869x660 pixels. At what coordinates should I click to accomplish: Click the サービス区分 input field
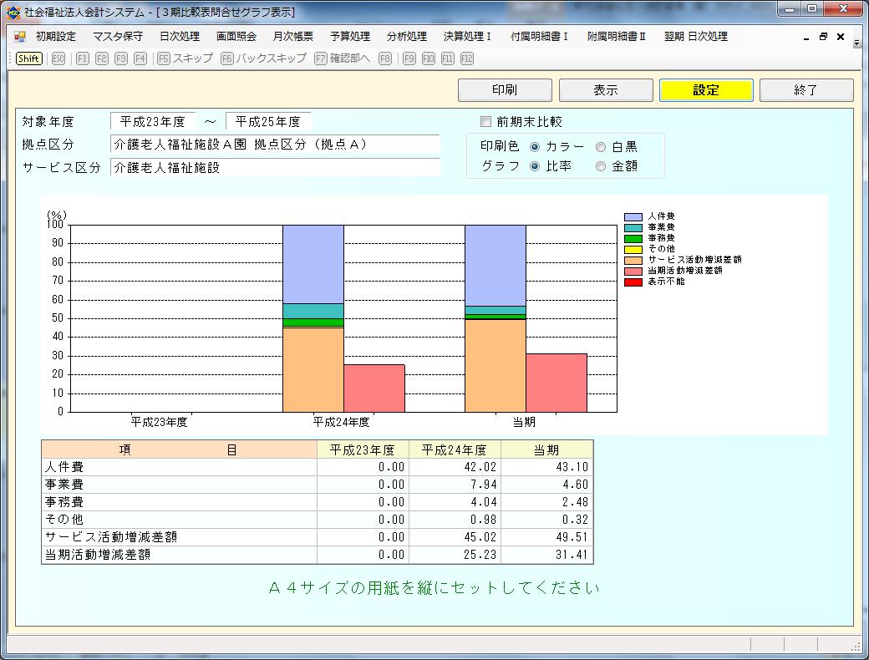pyautogui.click(x=274, y=168)
